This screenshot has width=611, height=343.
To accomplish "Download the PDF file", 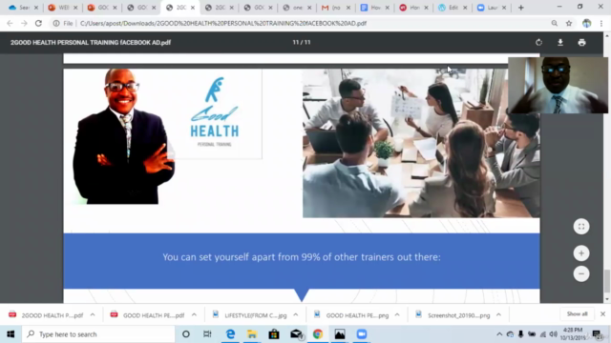I will [560, 42].
